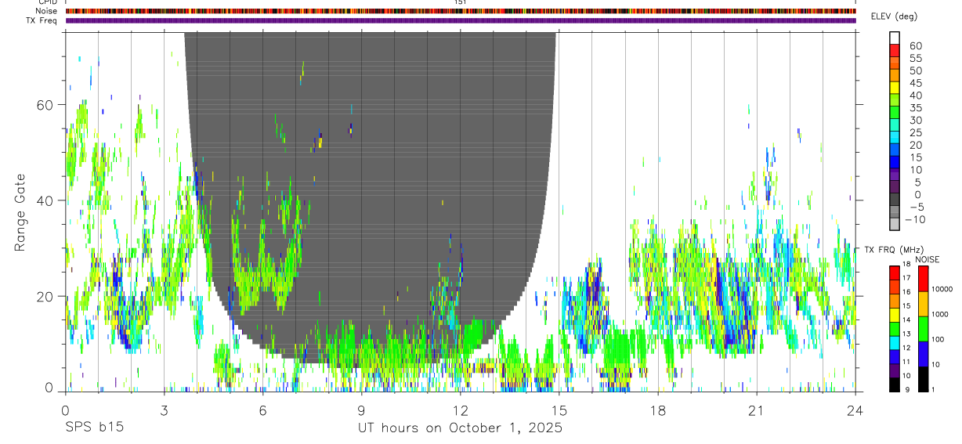Click the "18" label on TX FRQ legend
This screenshot has height=444, width=962.
pyautogui.click(x=906, y=264)
